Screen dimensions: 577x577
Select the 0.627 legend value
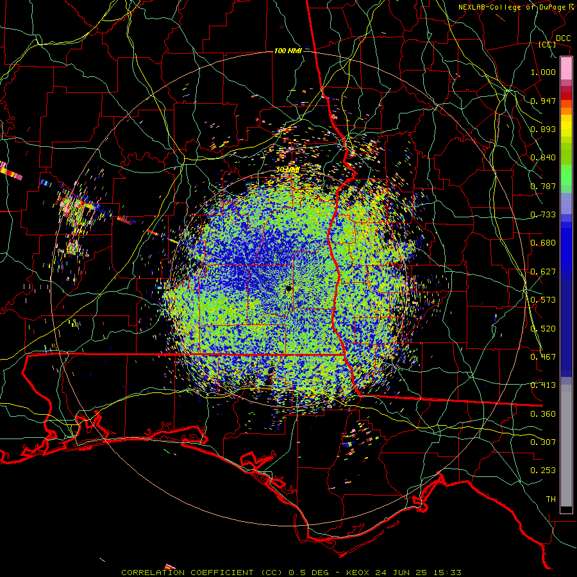543,272
